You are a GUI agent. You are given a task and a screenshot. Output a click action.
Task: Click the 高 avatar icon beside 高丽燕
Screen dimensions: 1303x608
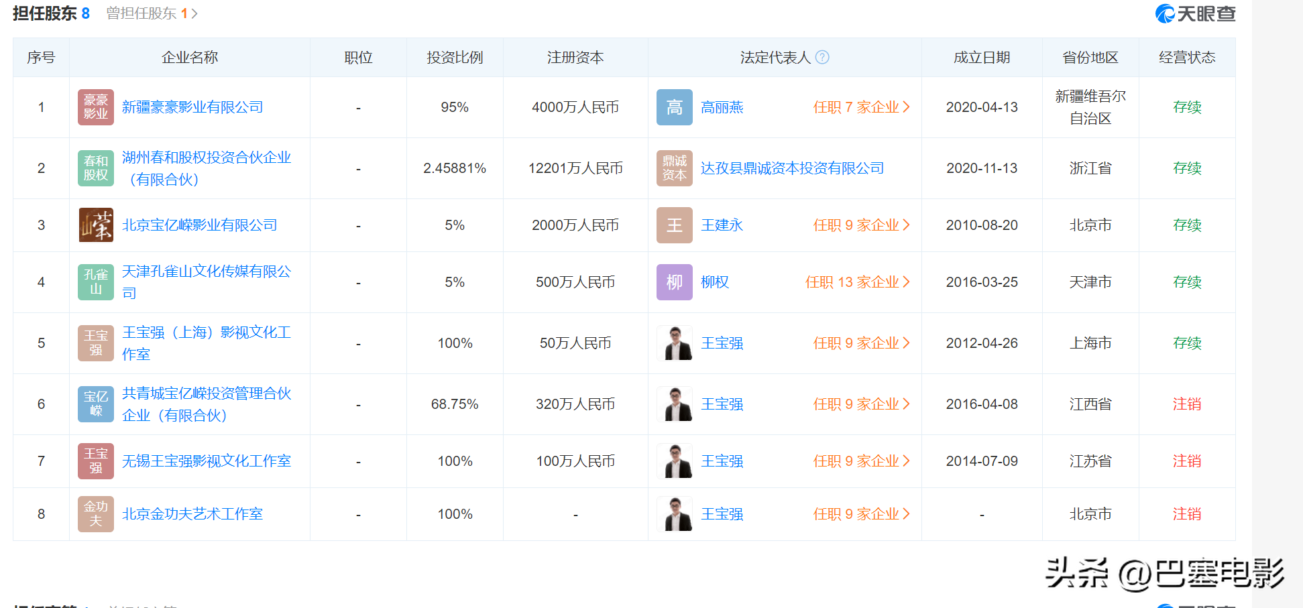coord(675,107)
